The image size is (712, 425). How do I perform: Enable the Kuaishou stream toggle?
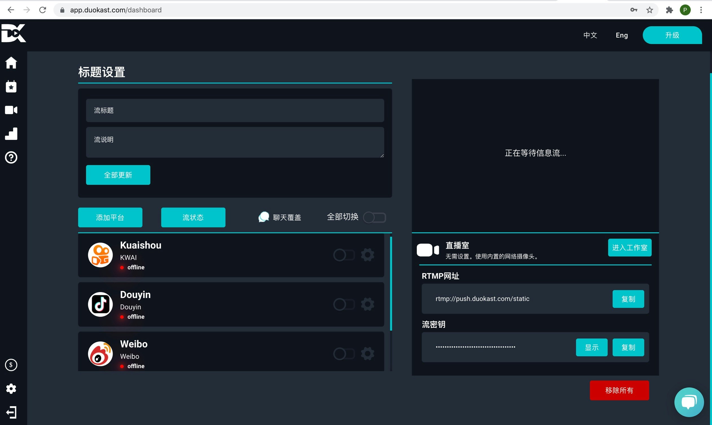tap(344, 255)
